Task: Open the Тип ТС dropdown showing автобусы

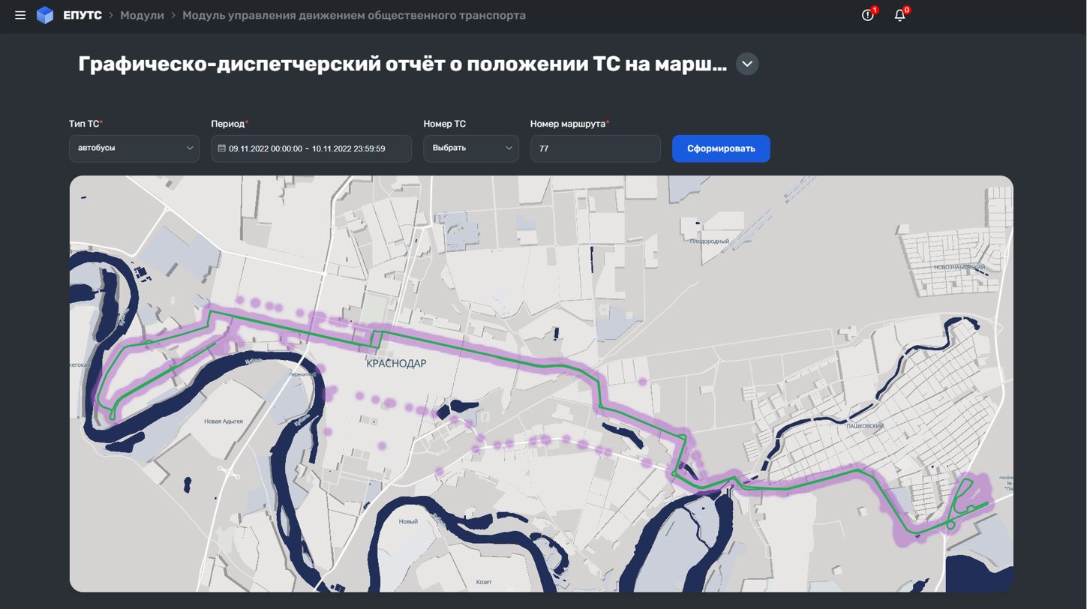Action: pyautogui.click(x=134, y=148)
